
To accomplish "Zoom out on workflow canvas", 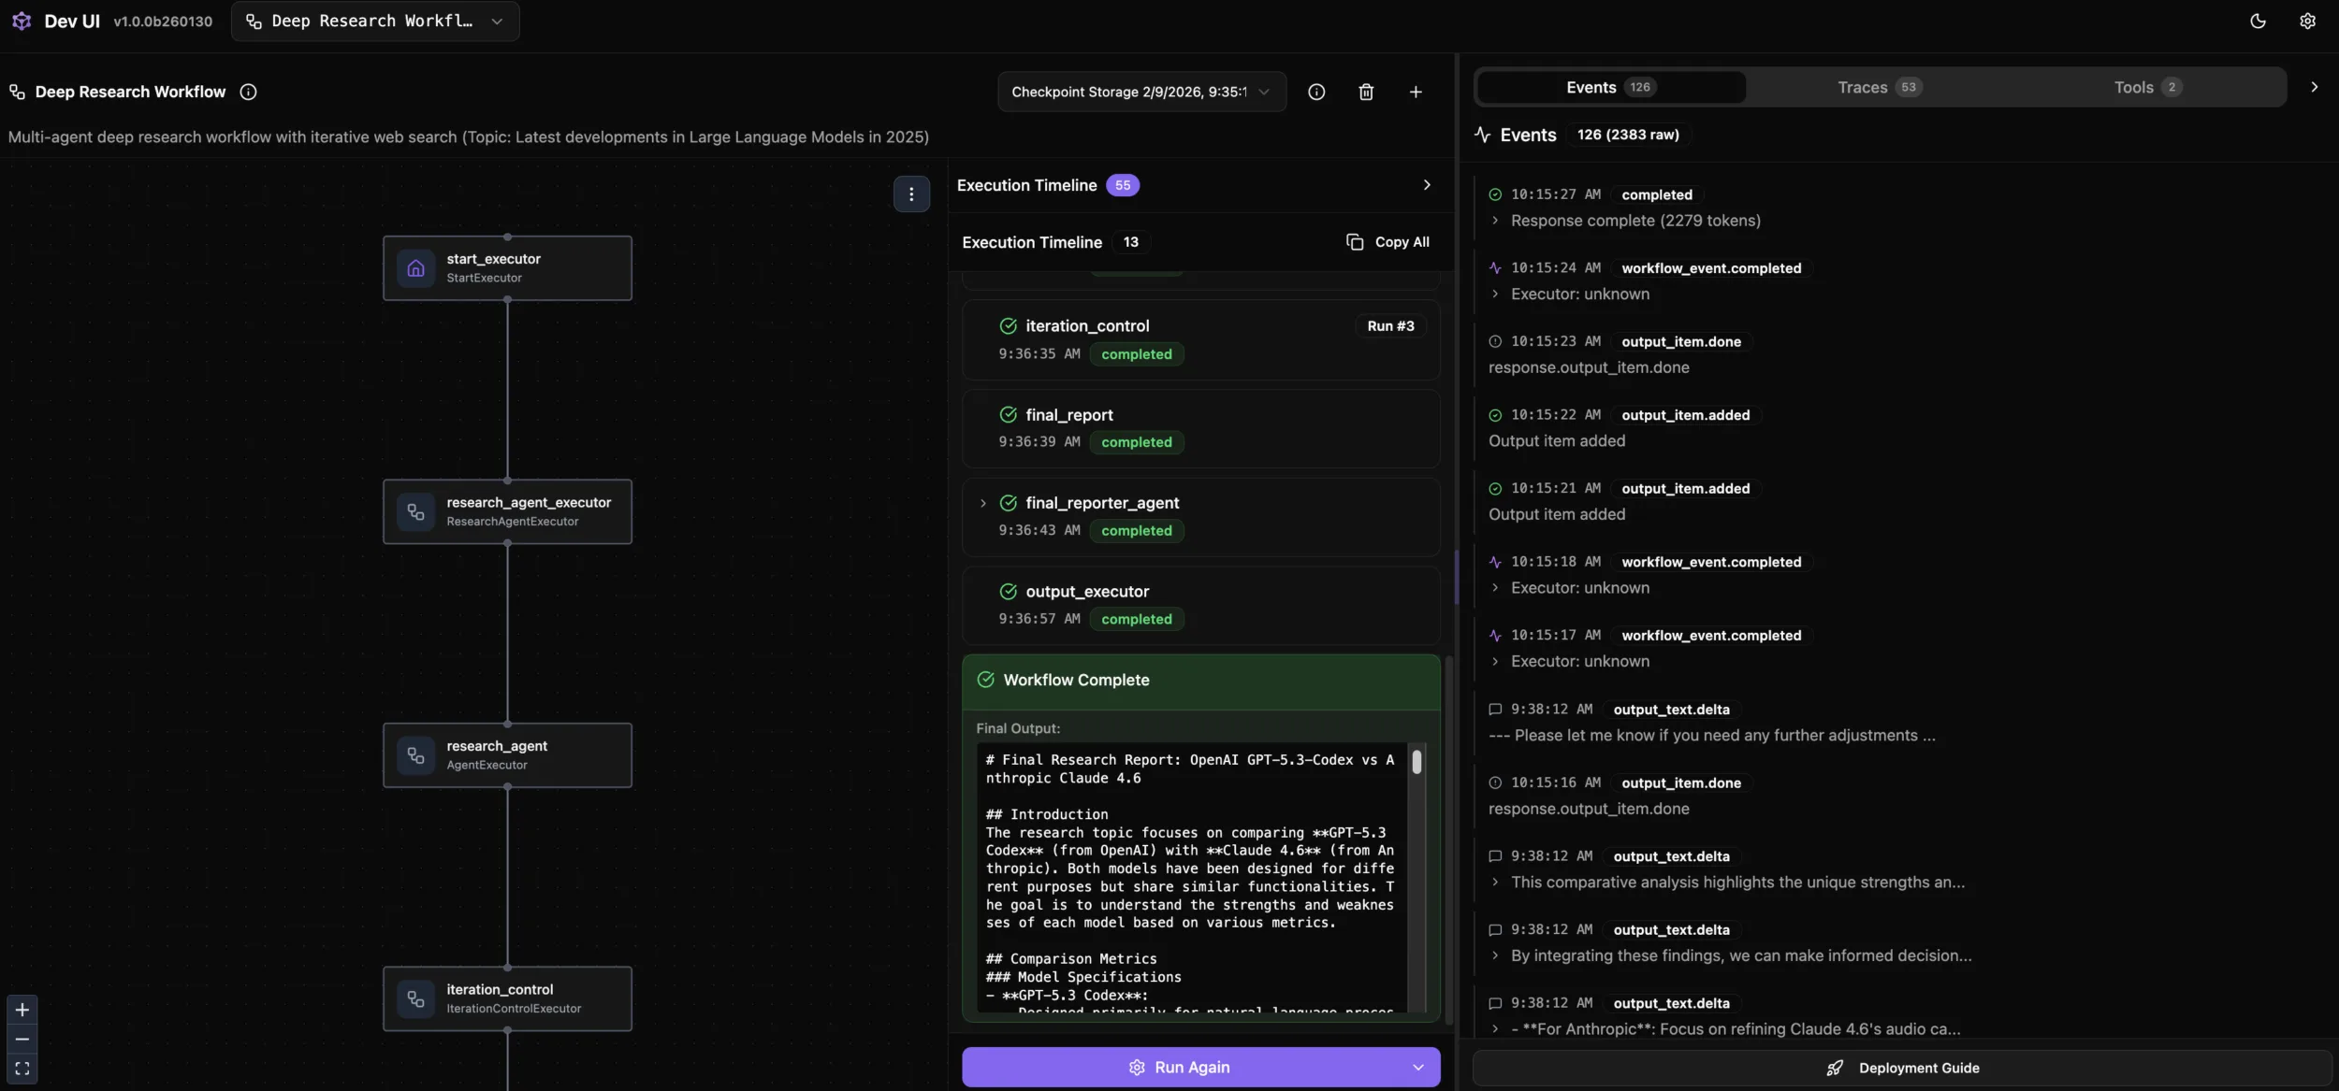I will (x=22, y=1039).
